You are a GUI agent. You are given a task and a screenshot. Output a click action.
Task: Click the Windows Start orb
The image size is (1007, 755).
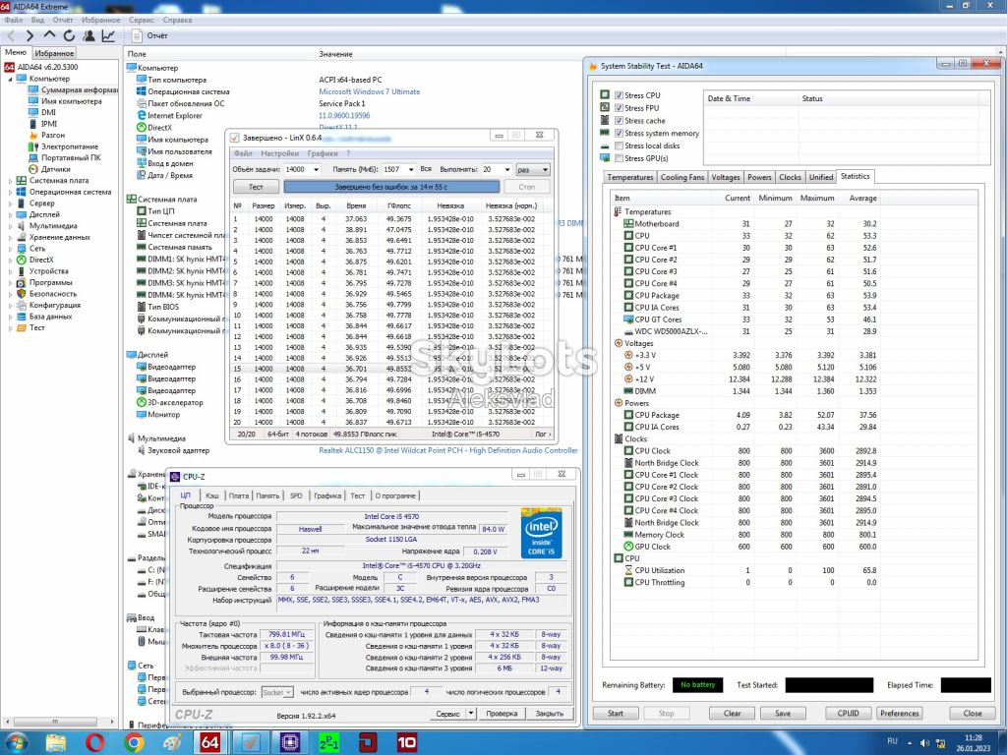[x=16, y=742]
